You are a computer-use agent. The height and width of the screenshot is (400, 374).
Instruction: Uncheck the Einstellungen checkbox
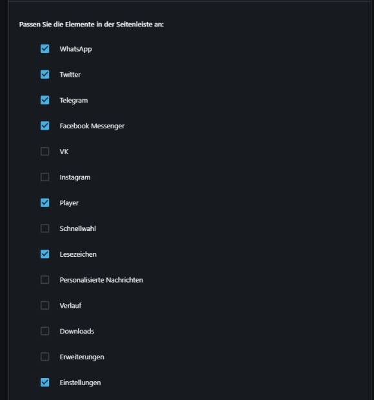coord(45,383)
